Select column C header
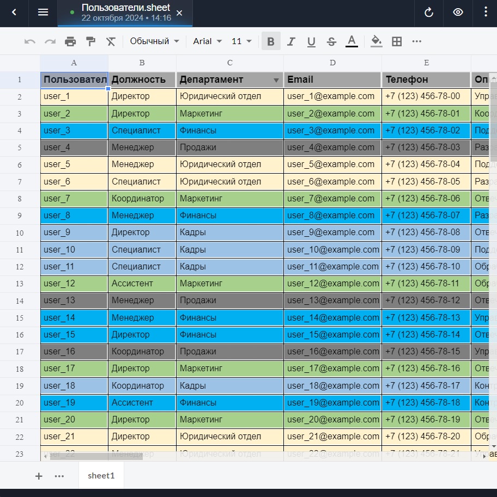 [x=230, y=63]
